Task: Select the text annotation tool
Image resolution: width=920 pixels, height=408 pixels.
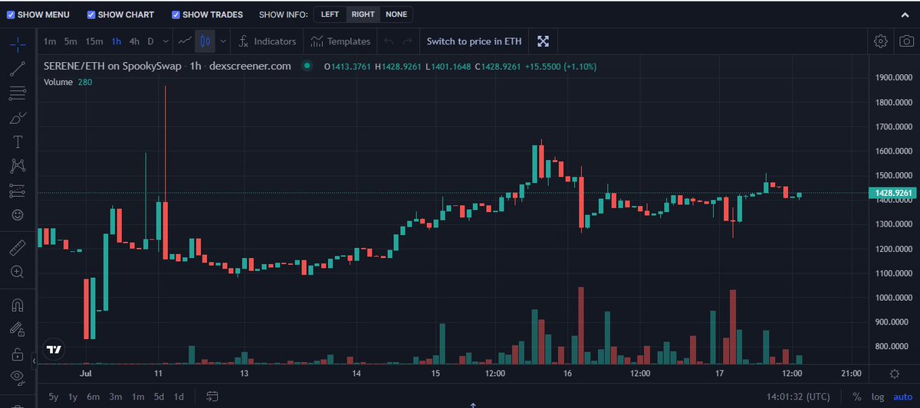Action: coord(18,142)
